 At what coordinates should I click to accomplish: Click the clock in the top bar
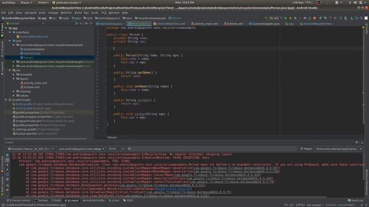click(184, 2)
